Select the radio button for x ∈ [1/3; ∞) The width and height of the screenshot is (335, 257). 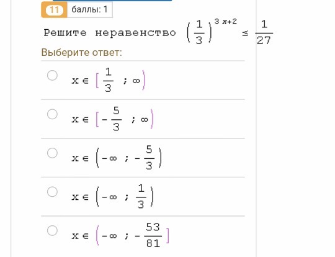coord(52,76)
